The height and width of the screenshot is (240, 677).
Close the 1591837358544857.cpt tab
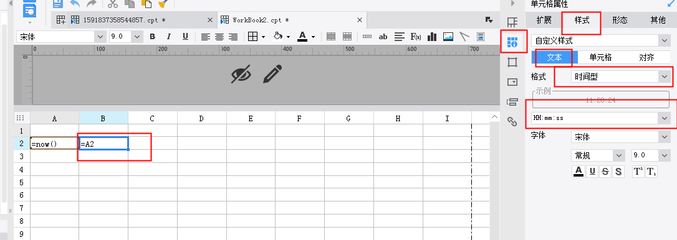pos(210,20)
